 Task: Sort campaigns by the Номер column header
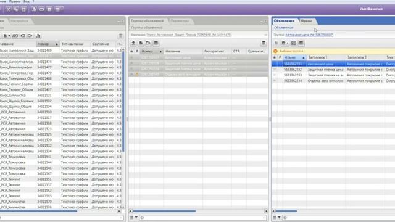pyautogui.click(x=48, y=44)
